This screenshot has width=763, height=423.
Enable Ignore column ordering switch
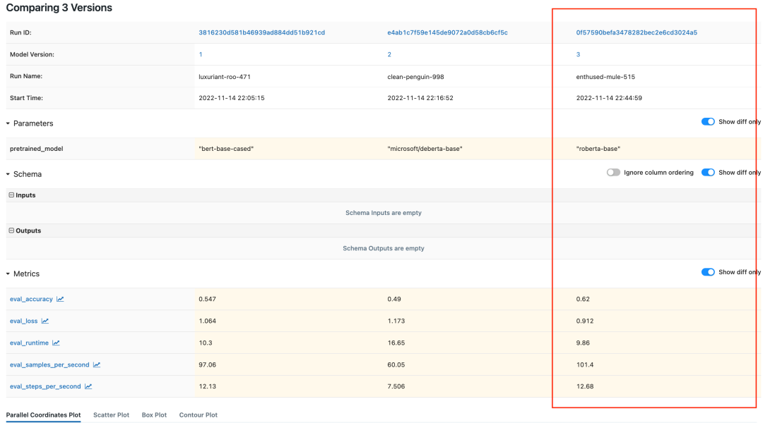pos(613,173)
